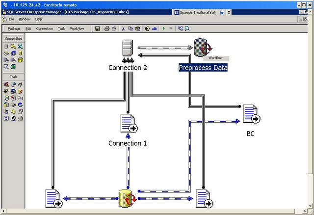314x215 pixels.
Task: Select the yellow key Access connection icon
Action: pyautogui.click(x=13, y=47)
